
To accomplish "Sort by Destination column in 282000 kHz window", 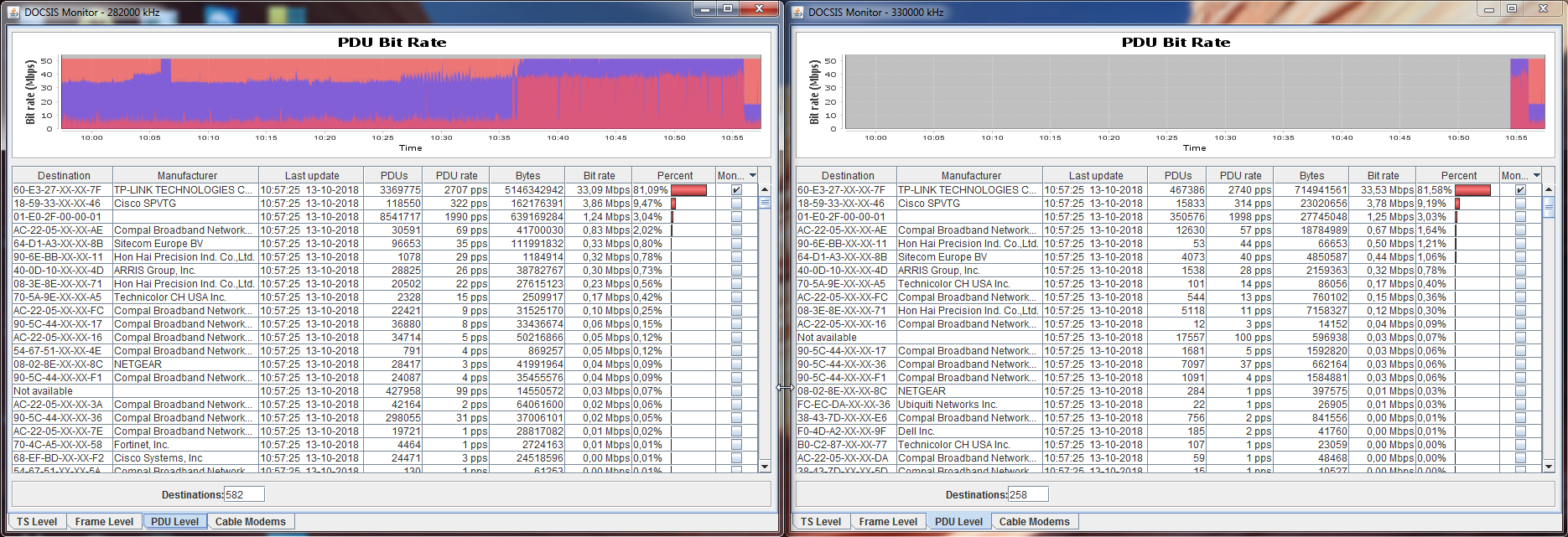I will coord(64,176).
